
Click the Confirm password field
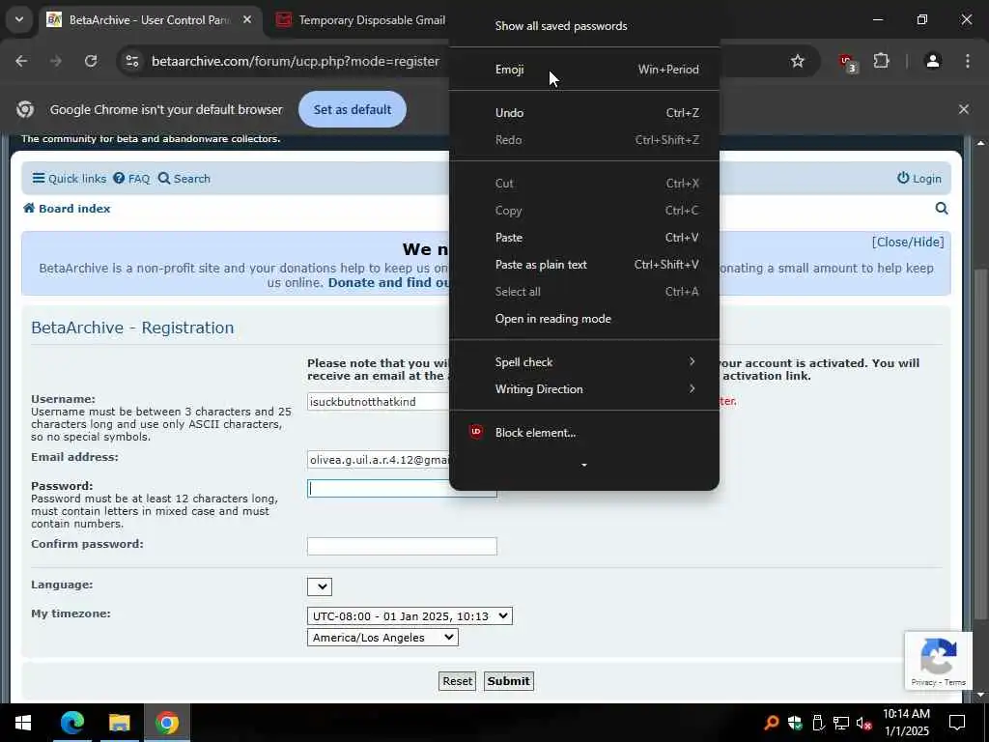pyautogui.click(x=402, y=547)
